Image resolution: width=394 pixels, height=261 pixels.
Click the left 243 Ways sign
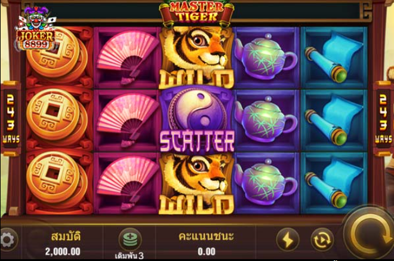11,118
